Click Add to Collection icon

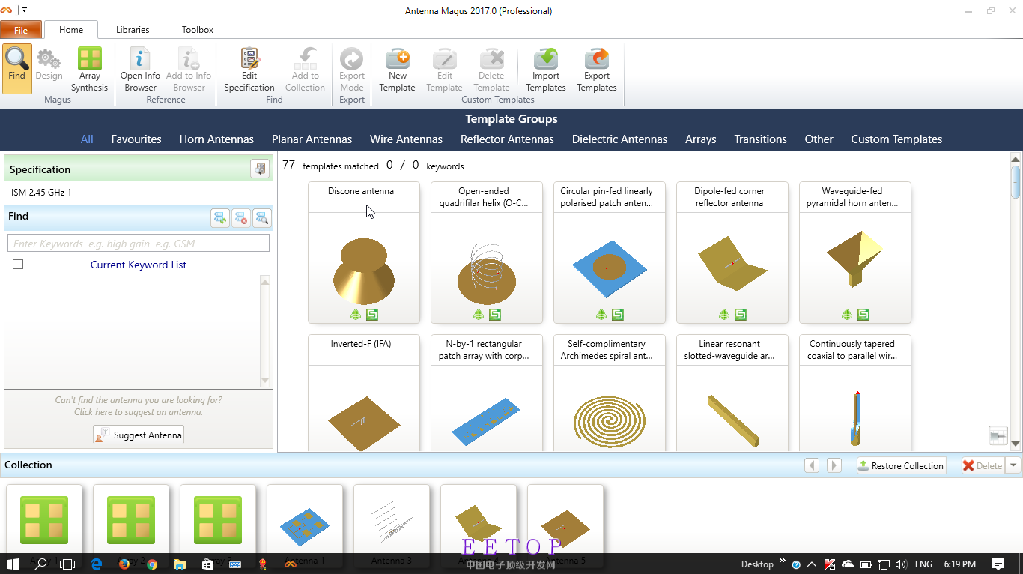click(x=306, y=58)
